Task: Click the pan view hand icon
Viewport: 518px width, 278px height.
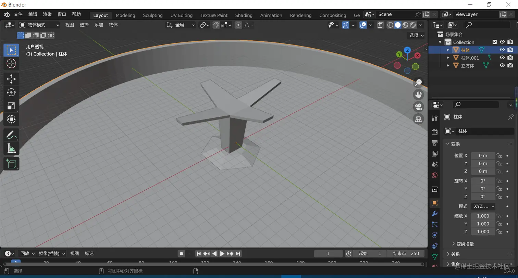Action: click(418, 94)
